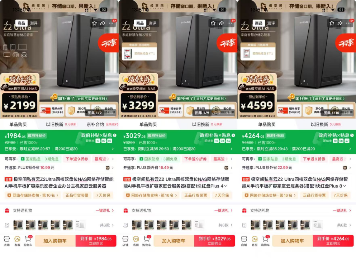Image resolution: width=356 pixels, height=258 pixels.
Task: Expand the product title chevron on ¥3029.05 listing
Action: click(x=226, y=186)
